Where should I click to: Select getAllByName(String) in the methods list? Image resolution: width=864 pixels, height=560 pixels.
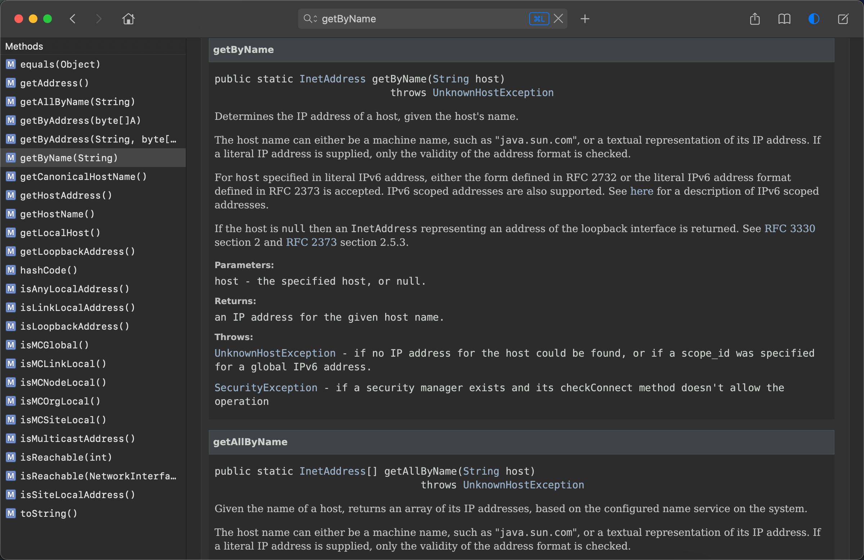[93, 101]
